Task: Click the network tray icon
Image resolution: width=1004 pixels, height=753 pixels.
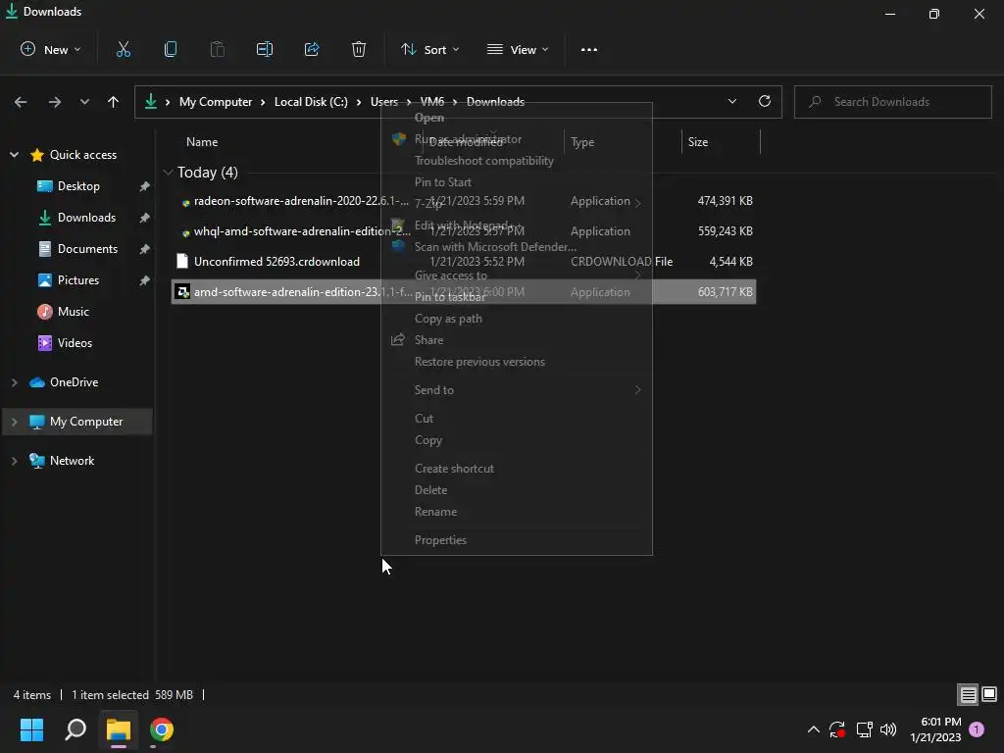Action: point(864,729)
